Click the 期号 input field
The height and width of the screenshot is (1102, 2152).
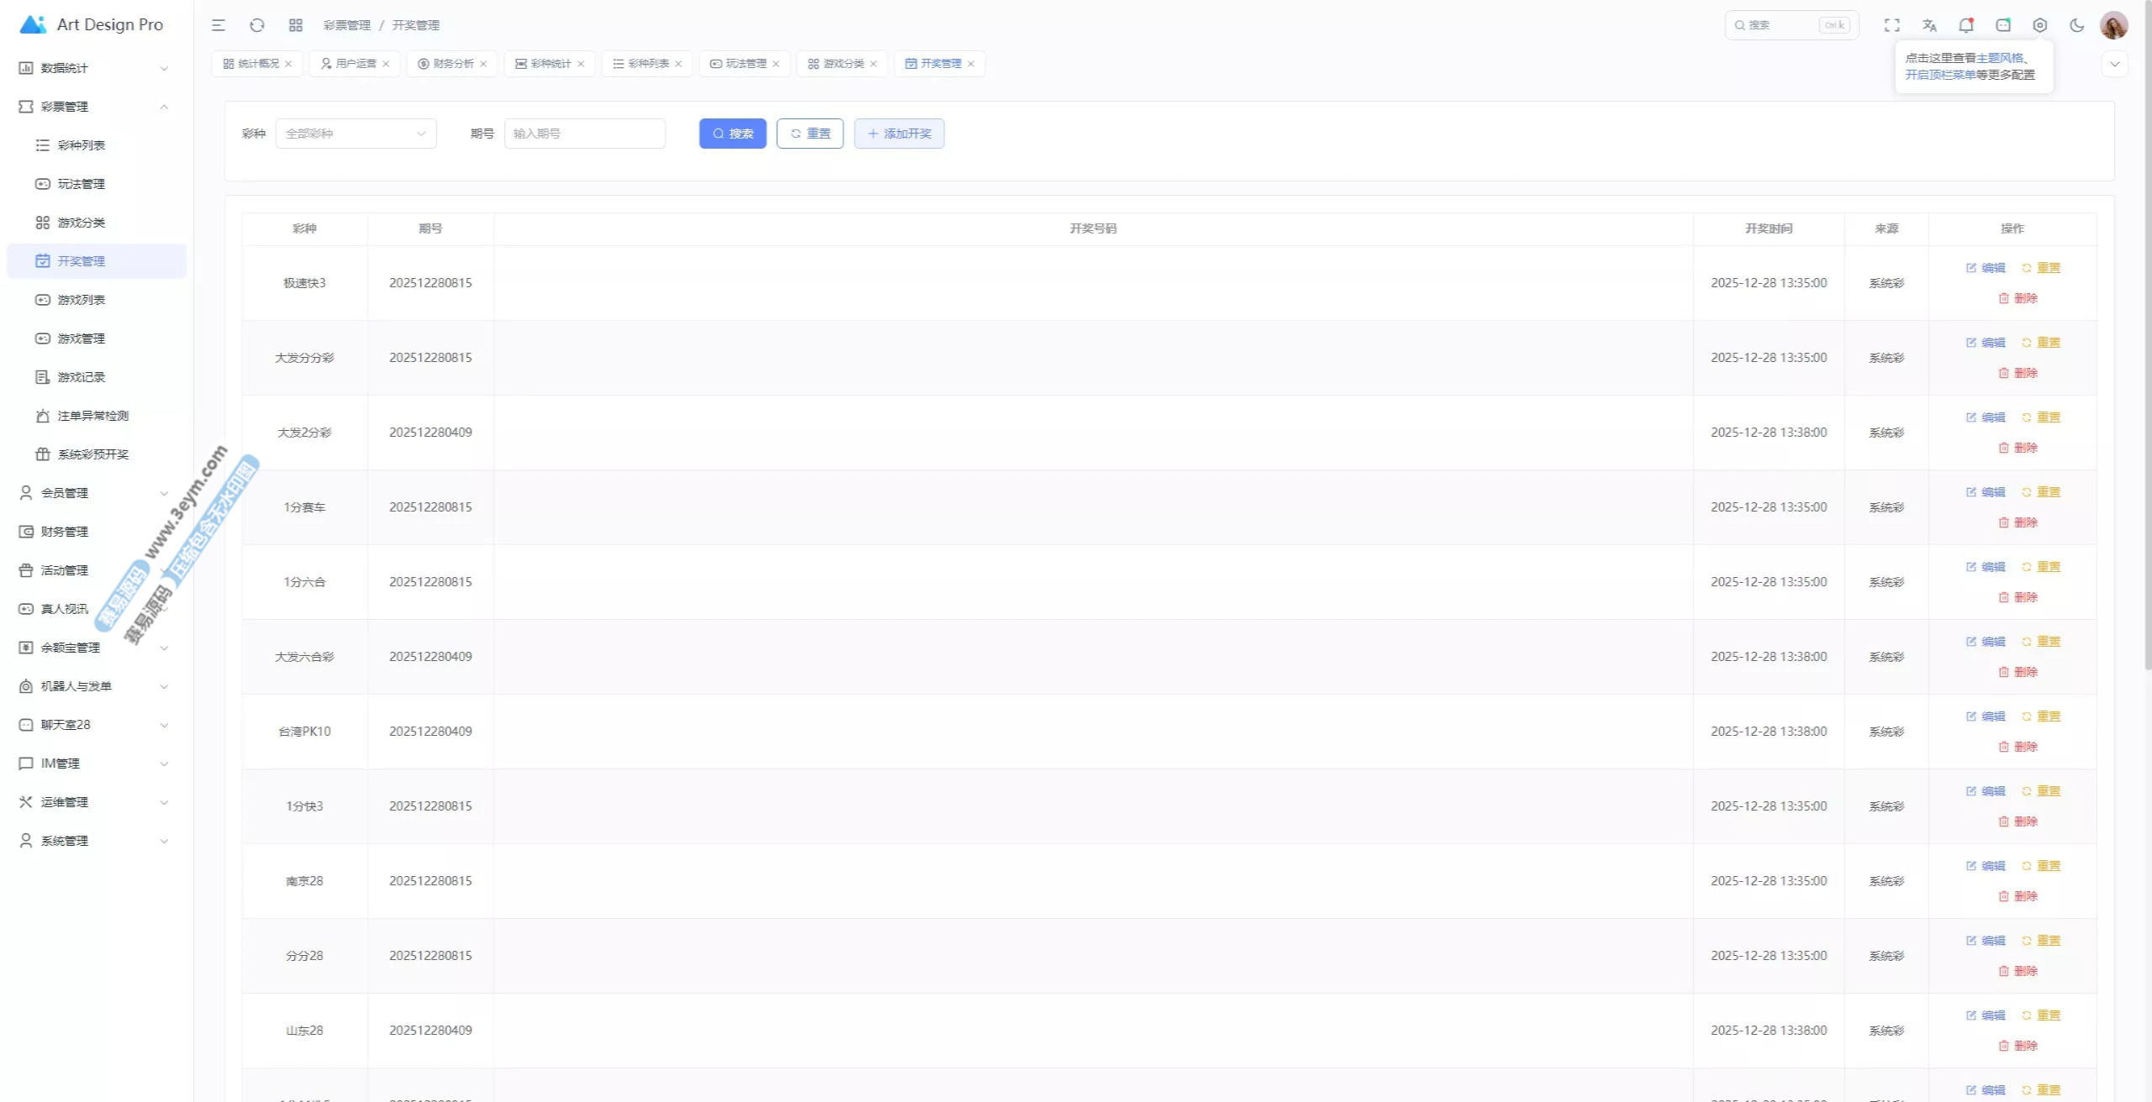pos(584,134)
